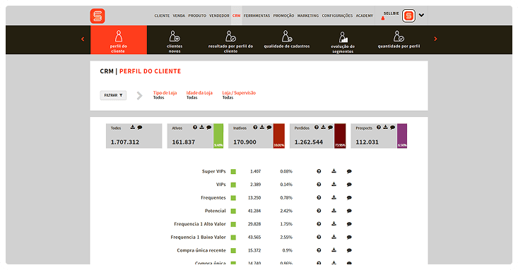Open the VENDEDOR menu
This screenshot has width=518, height=270.
[x=219, y=16]
